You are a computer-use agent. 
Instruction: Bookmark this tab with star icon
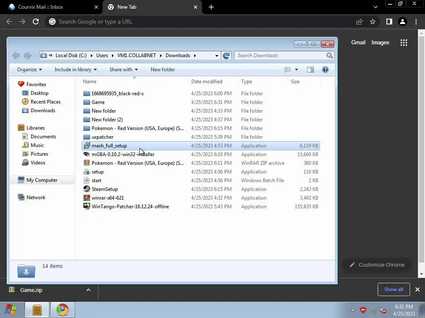(x=373, y=22)
